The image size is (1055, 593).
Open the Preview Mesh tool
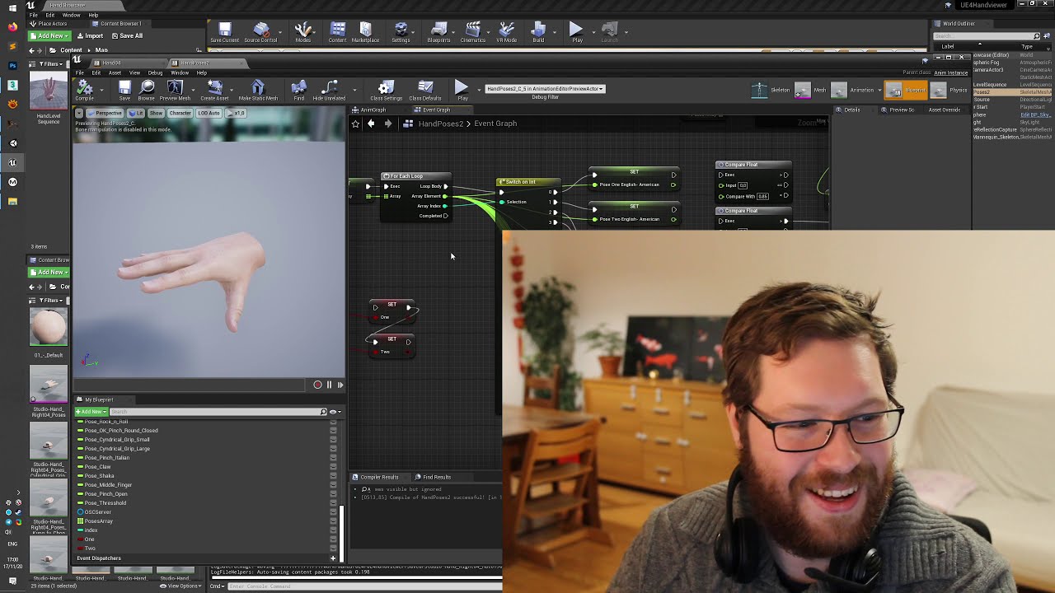pyautogui.click(x=175, y=90)
